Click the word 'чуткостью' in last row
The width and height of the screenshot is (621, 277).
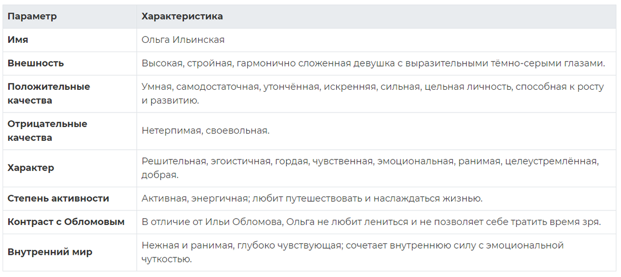[x=167, y=259]
